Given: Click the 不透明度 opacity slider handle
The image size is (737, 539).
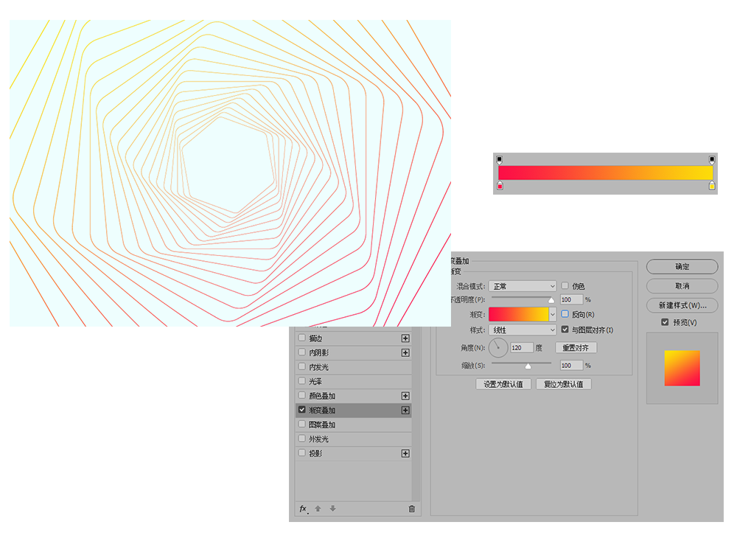Looking at the screenshot, I should coord(551,300).
